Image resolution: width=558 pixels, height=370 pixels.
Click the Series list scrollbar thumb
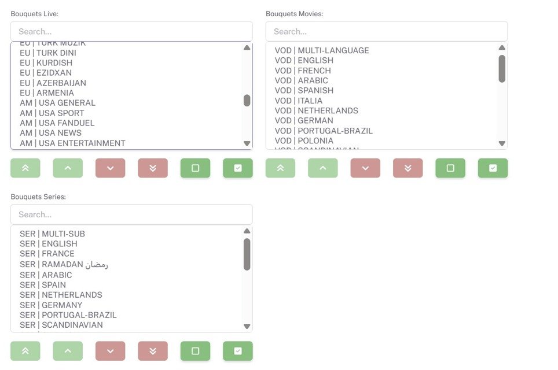pyautogui.click(x=247, y=254)
